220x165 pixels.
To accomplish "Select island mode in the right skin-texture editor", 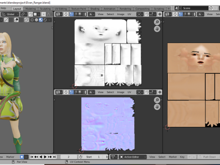I will [193, 14].
